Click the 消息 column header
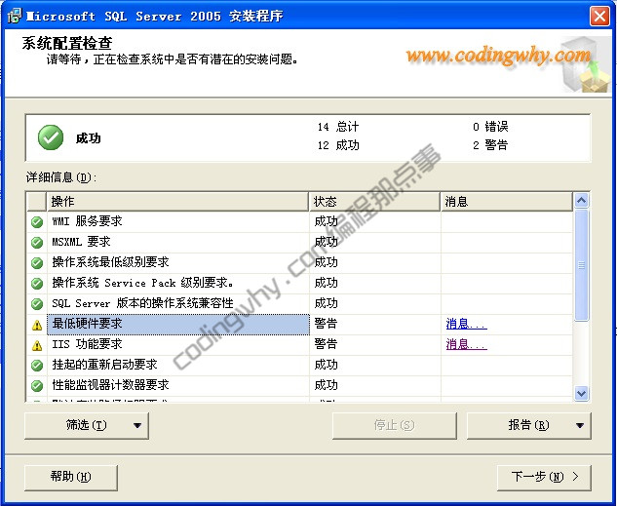The image size is (617, 506). click(507, 202)
